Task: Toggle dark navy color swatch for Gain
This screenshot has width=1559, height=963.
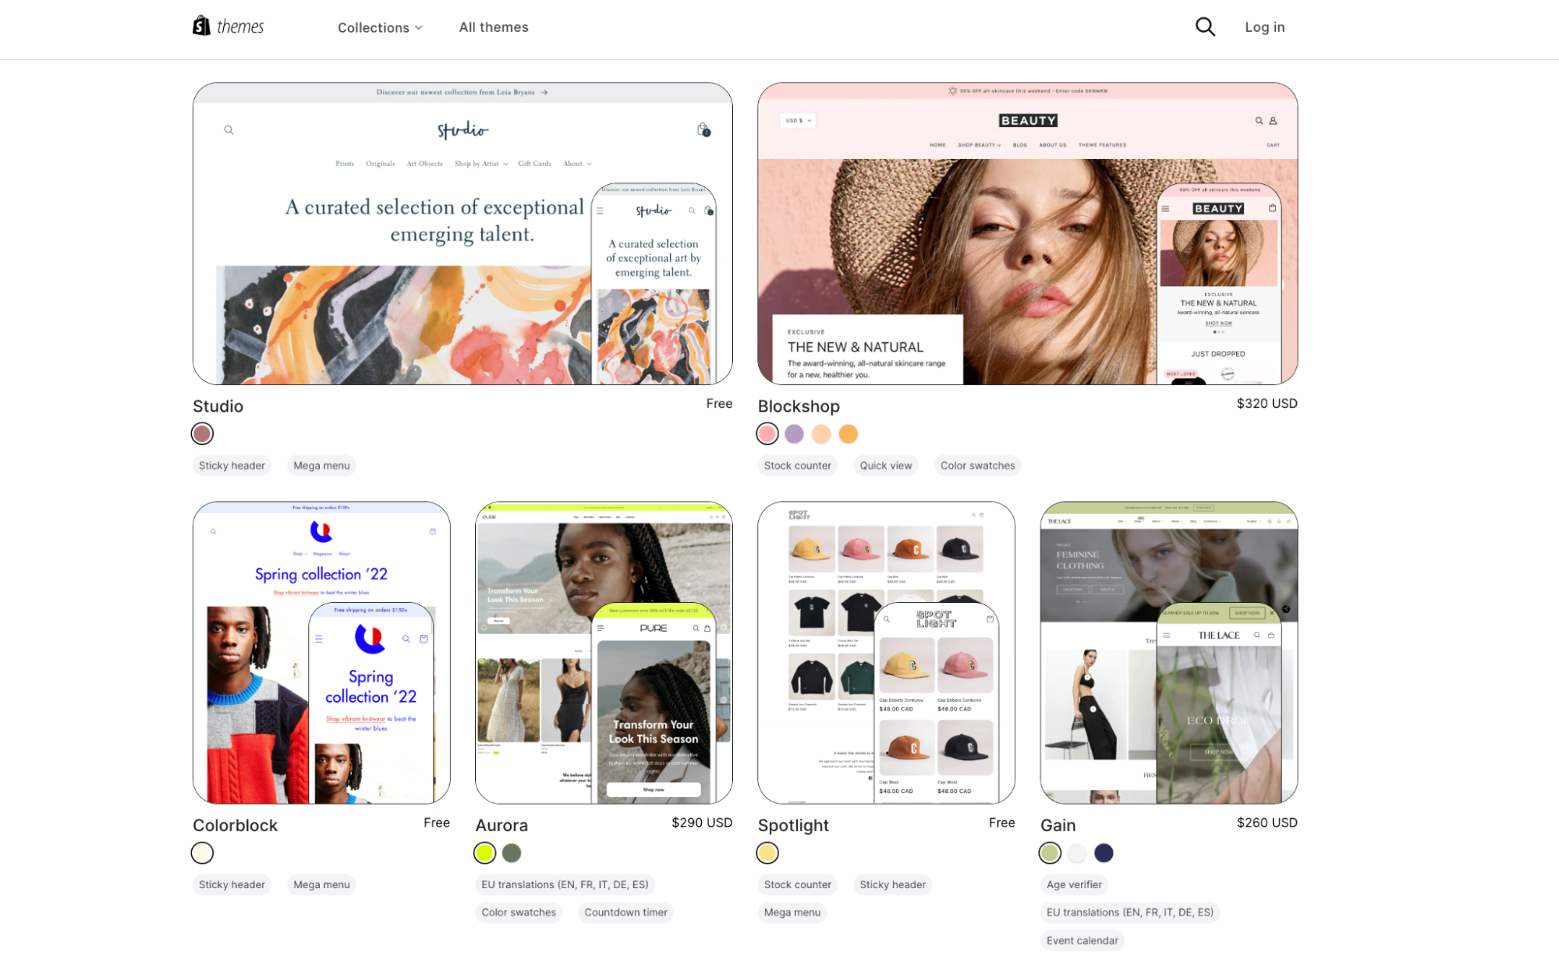Action: tap(1104, 853)
